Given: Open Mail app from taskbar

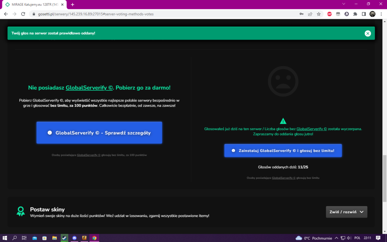Looking at the screenshot, I should 34,238.
